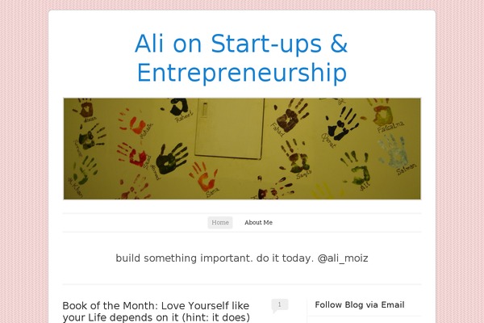Open the "Book of the Month" post title
Screen dimensions: 484x323
pos(156,312)
